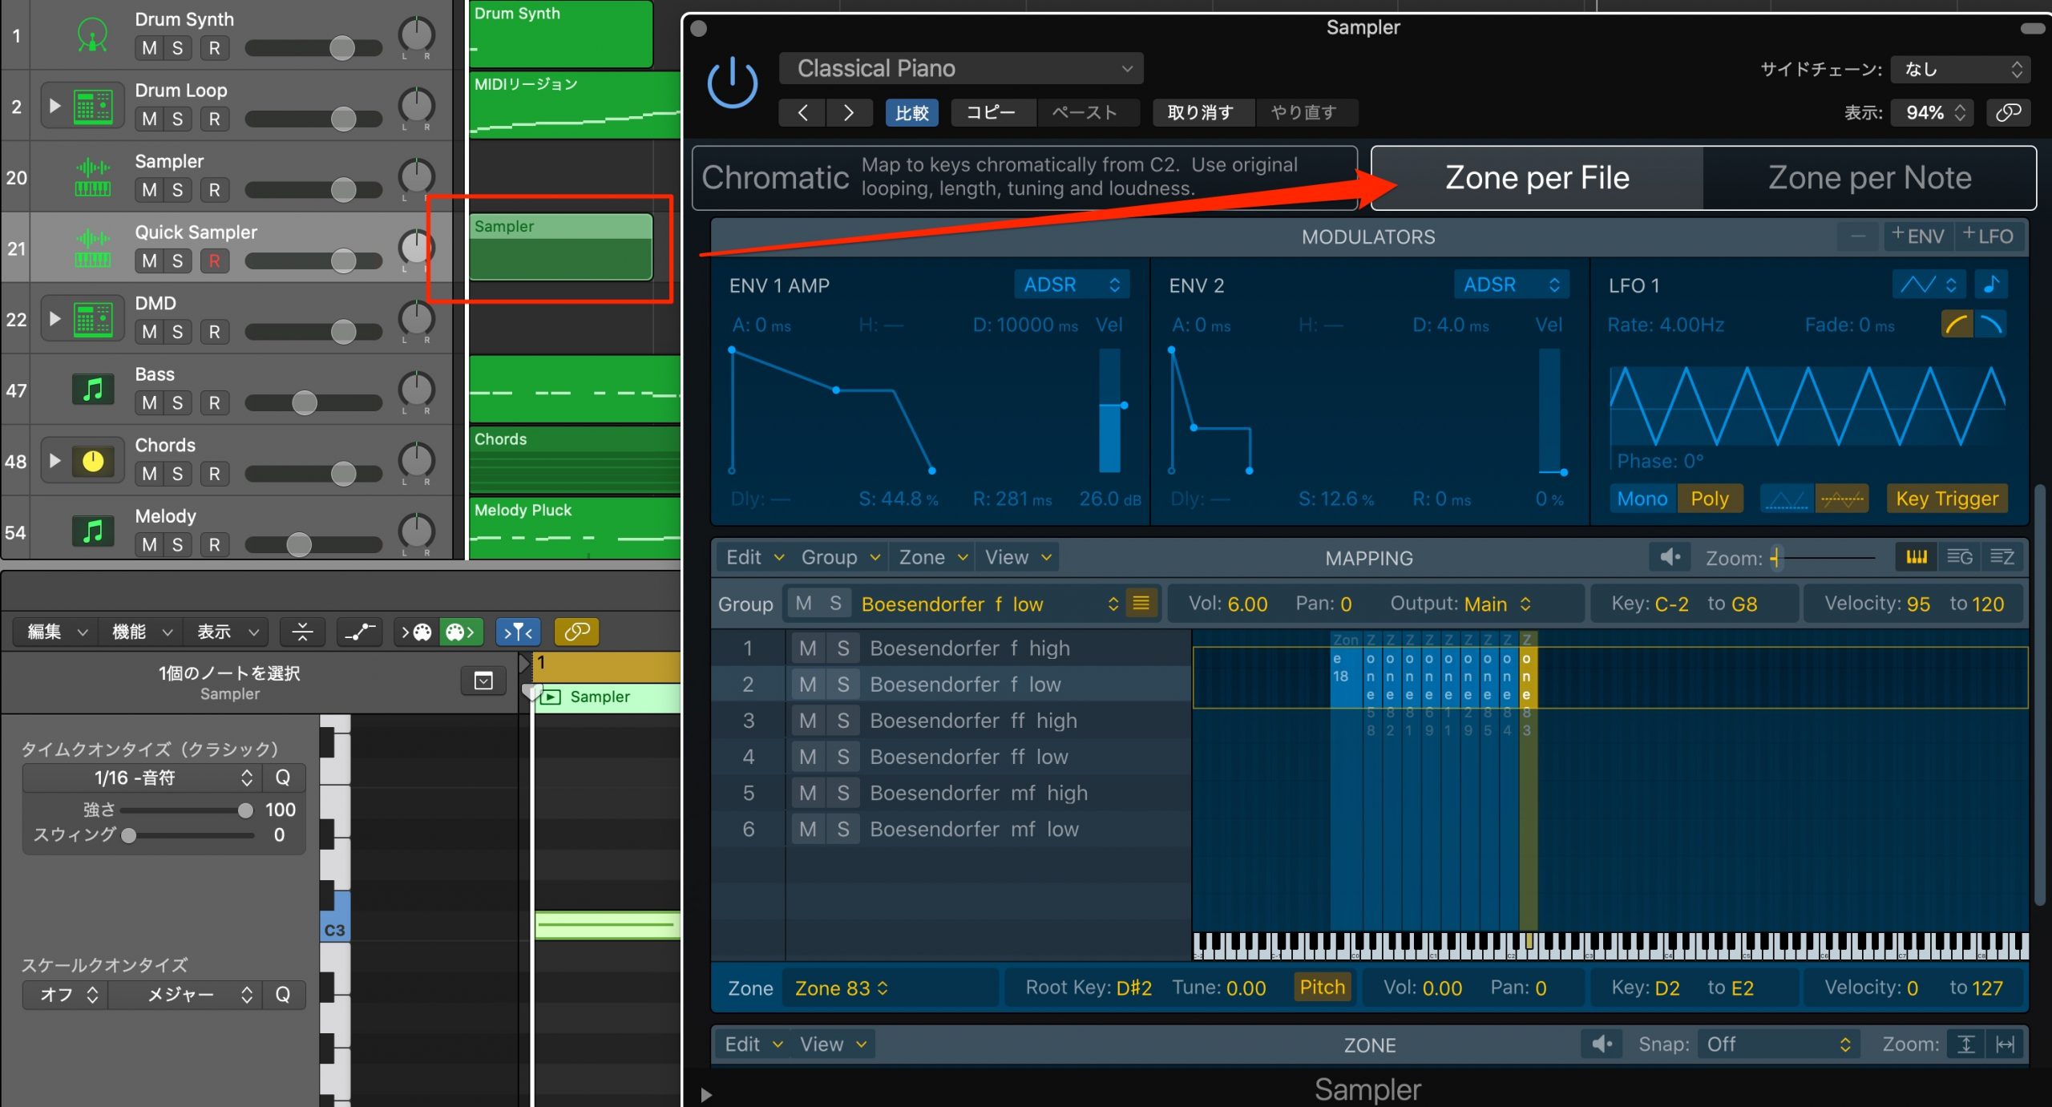Mute the Drum Synth track
This screenshot has width=2052, height=1107.
click(x=149, y=48)
